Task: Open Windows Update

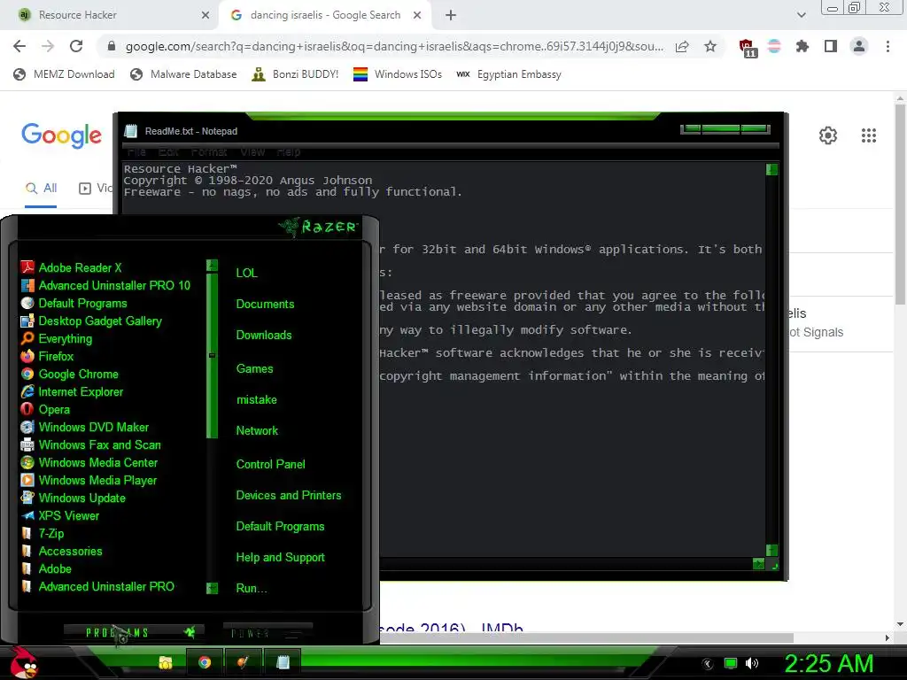Action: [74, 498]
